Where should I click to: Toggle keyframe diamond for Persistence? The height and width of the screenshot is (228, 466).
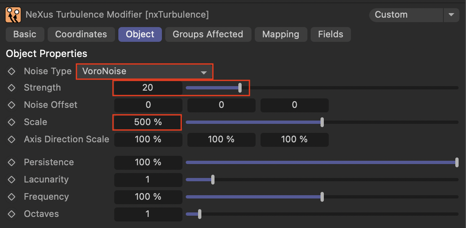[x=12, y=162]
